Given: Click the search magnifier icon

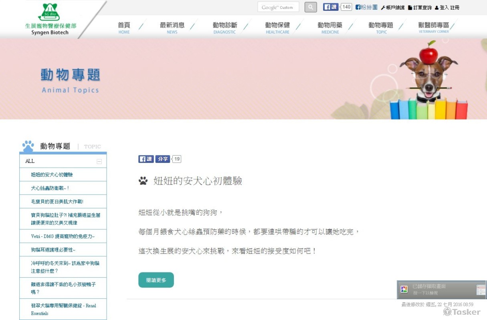Looking at the screenshot, I should pos(310,7).
